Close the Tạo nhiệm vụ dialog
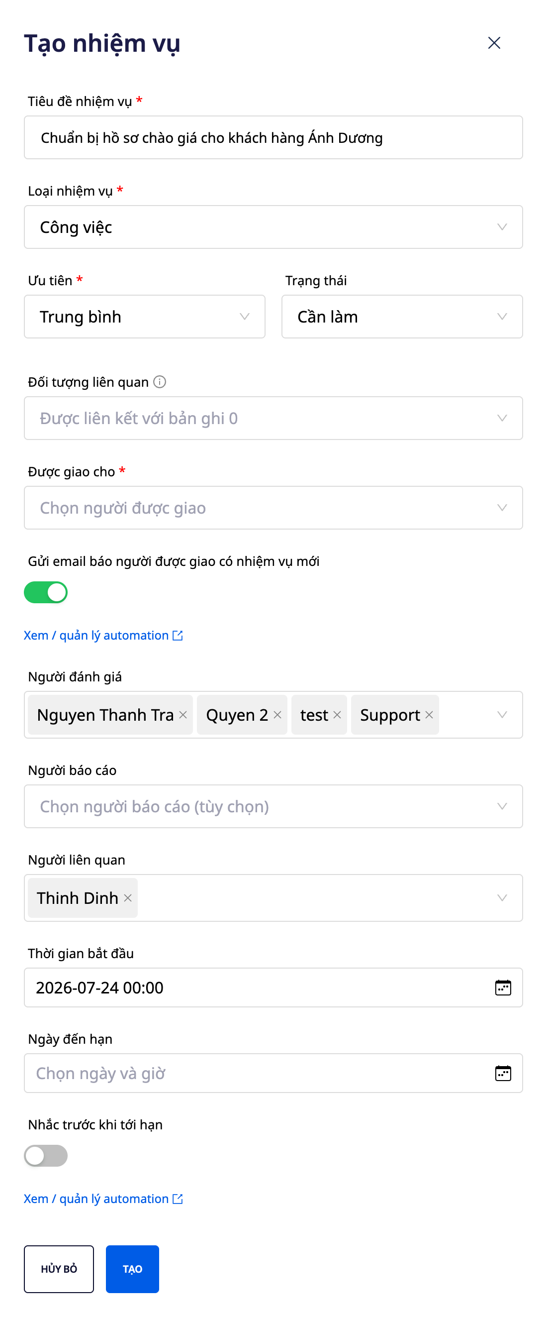This screenshot has height=1317, width=547. pos(494,43)
